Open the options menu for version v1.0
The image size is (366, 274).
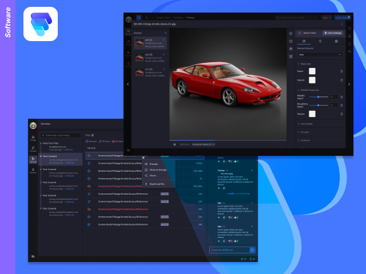click(x=164, y=70)
